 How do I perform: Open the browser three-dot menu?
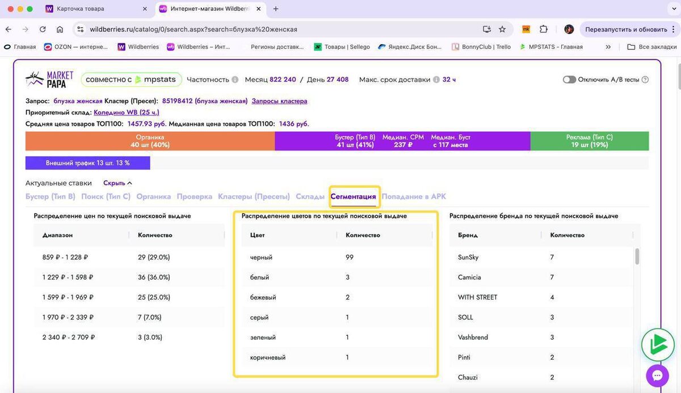674,29
